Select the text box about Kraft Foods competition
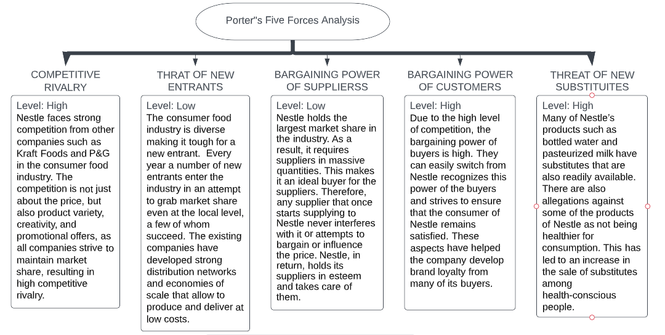 click(x=65, y=201)
